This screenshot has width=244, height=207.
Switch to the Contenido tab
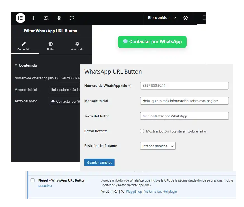24,46
